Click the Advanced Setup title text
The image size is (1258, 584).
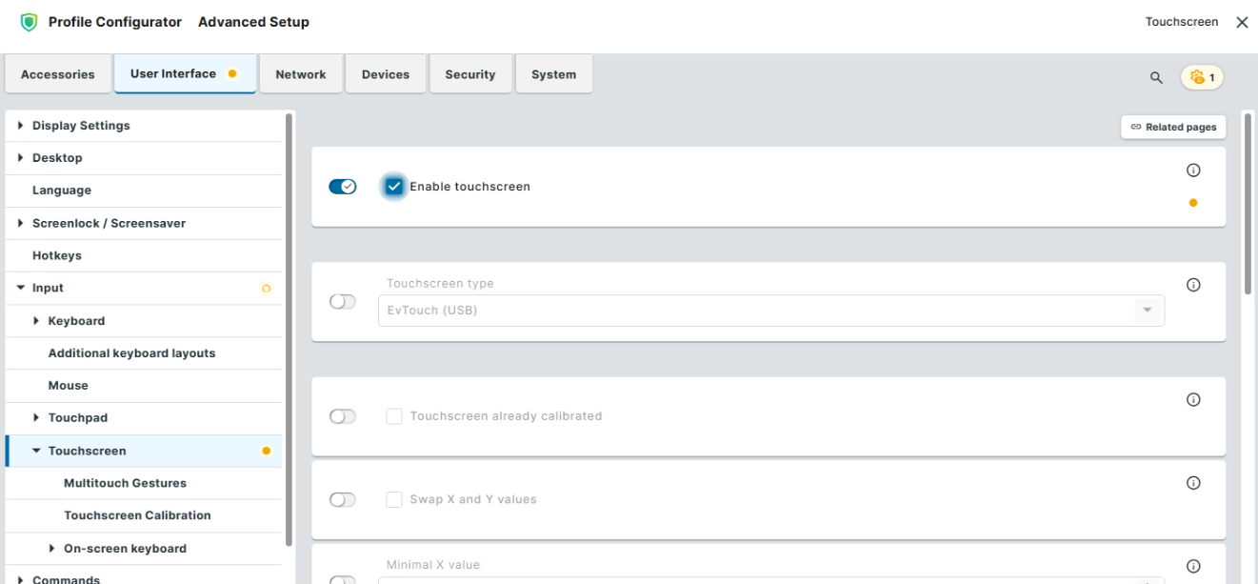(253, 22)
